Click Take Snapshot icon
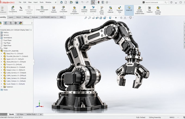Viewport: 185px width, 119px height. 149,10
